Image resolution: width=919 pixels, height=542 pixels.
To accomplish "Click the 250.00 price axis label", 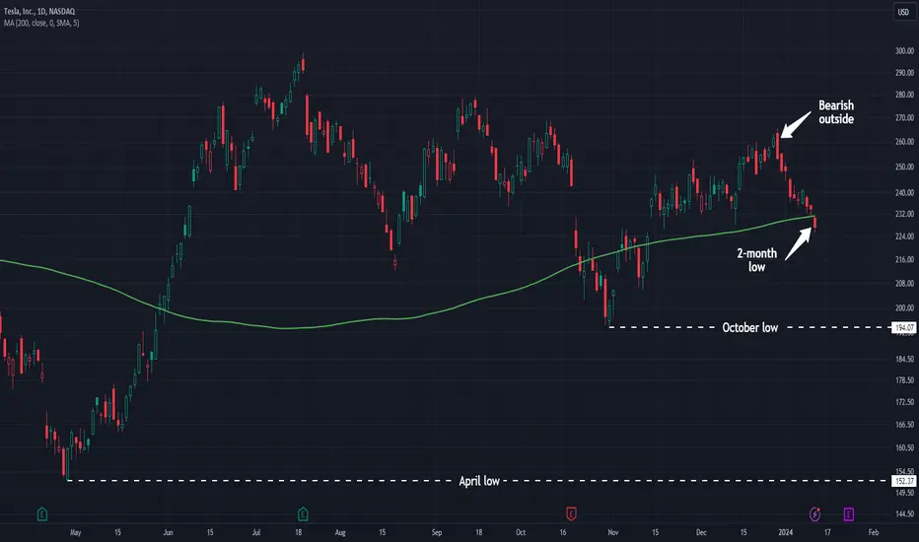I will pos(904,167).
